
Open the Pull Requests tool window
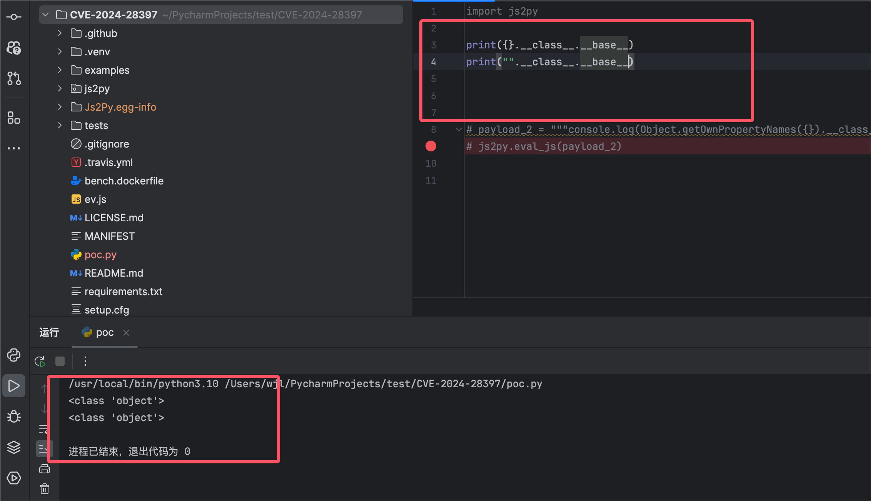[x=14, y=78]
